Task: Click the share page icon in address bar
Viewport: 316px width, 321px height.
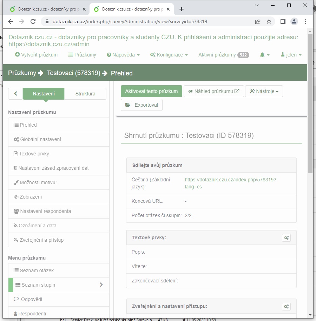Action: tap(258, 21)
